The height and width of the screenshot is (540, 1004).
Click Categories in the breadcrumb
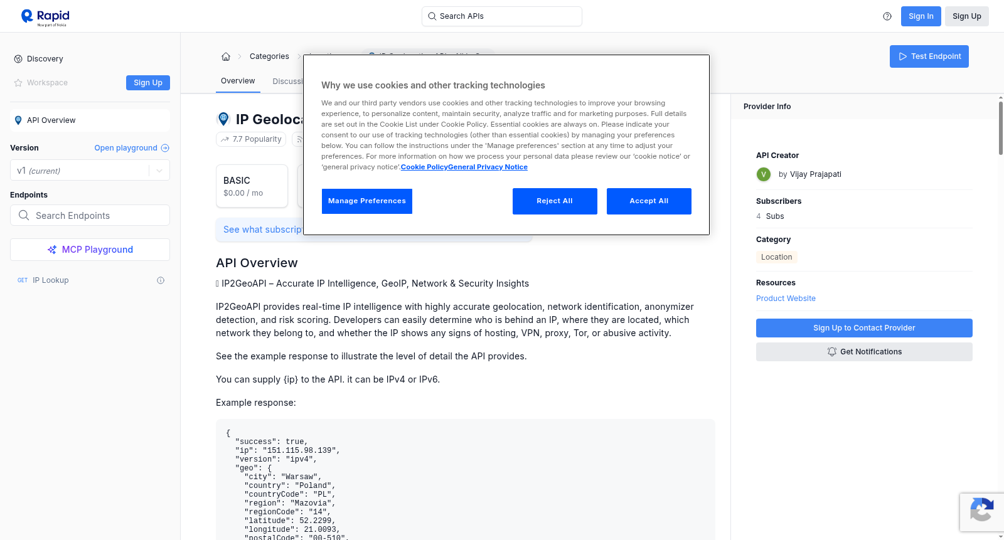point(269,56)
